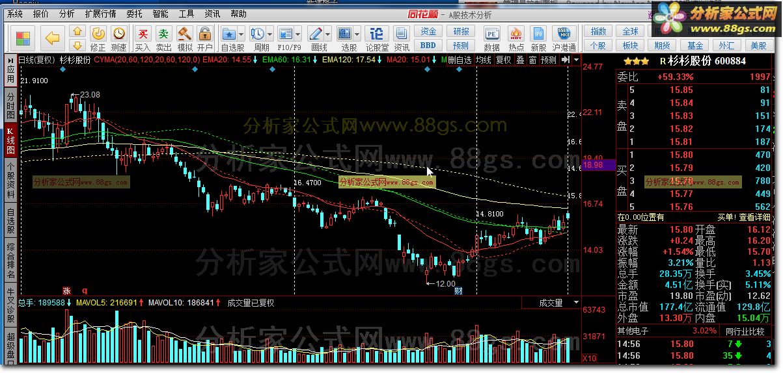Expand the 周期 period dropdown arrow
Image resolution: width=783 pixels, height=373 pixels.
tap(269, 34)
